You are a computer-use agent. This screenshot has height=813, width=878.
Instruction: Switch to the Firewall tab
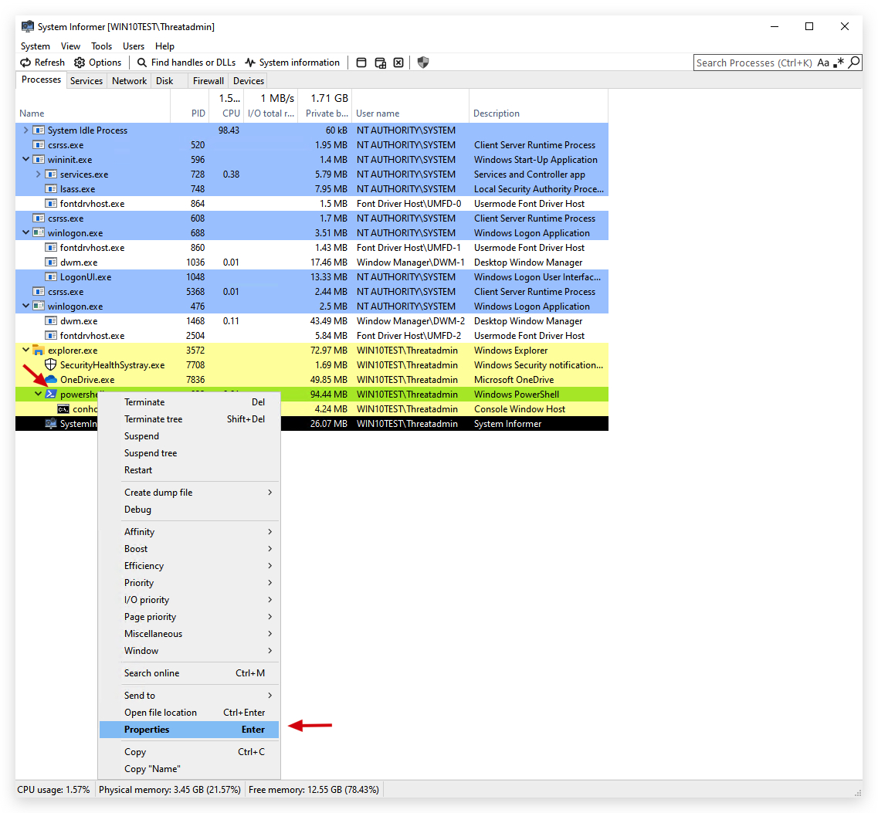click(x=208, y=80)
